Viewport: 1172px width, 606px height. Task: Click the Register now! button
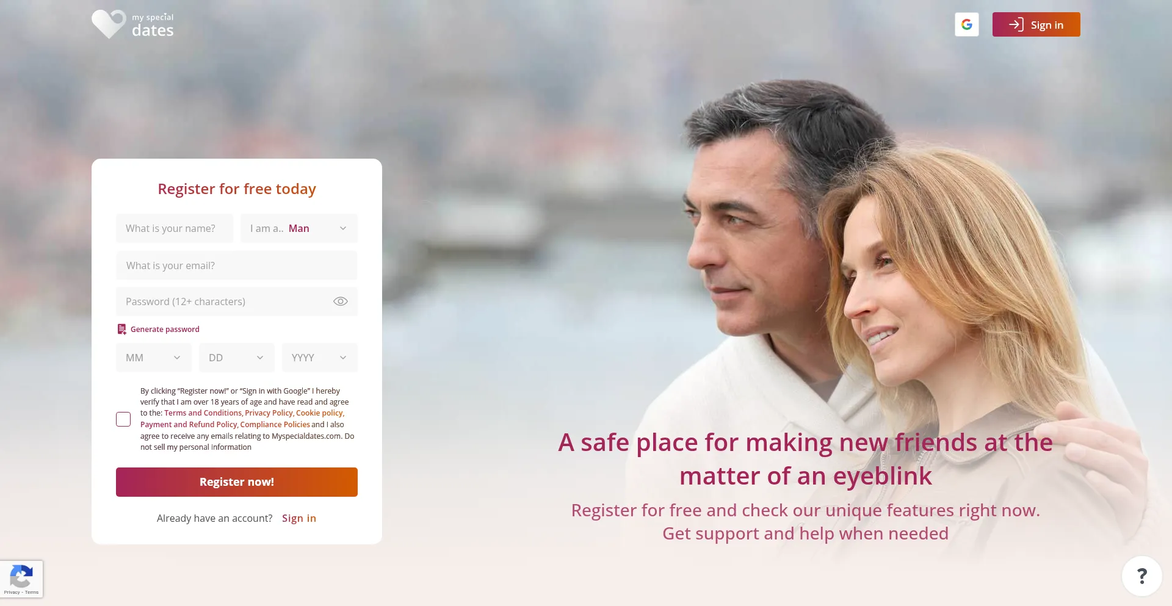click(x=237, y=482)
